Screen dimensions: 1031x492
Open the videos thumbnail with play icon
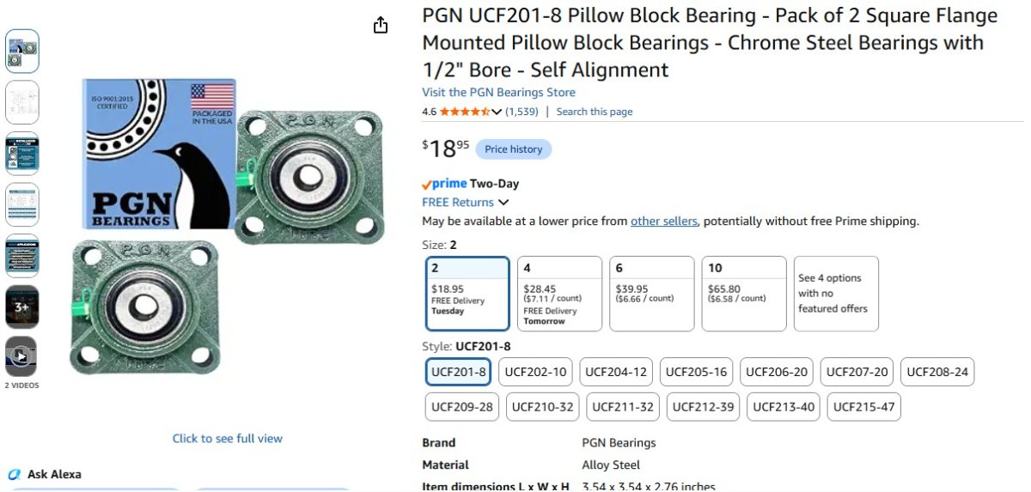(21, 357)
